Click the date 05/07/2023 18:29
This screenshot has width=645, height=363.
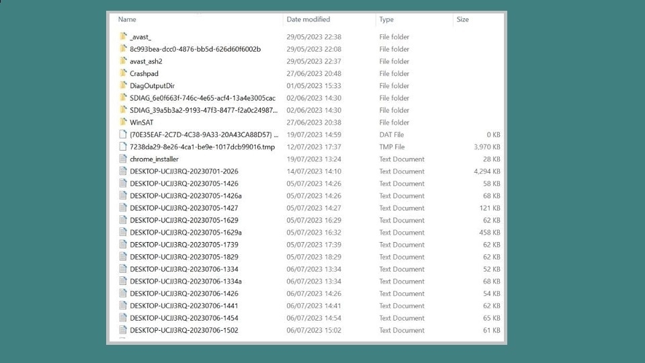pyautogui.click(x=314, y=257)
